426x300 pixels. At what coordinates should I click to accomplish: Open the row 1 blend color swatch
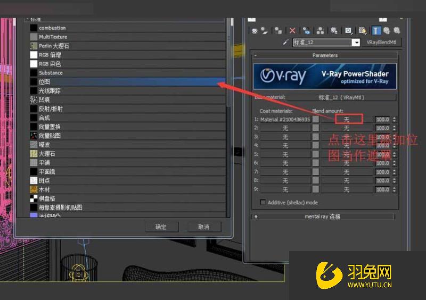tap(316, 120)
